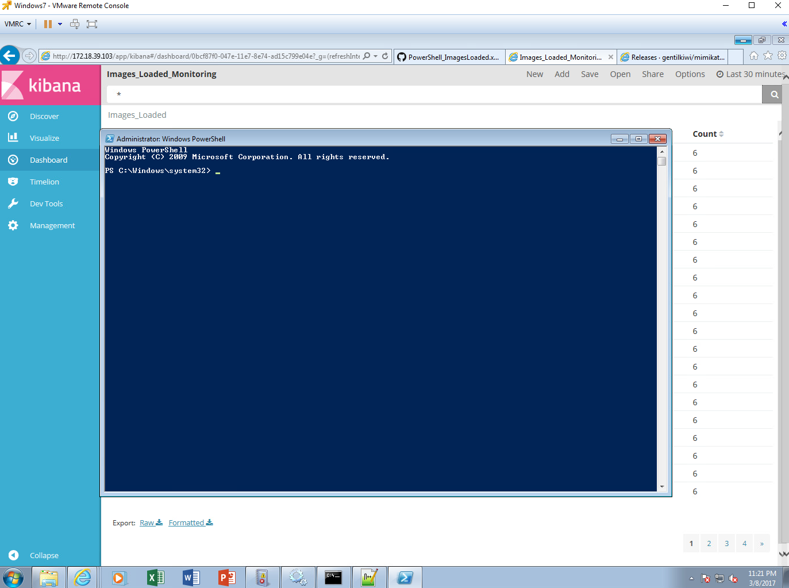Open the browser Home icon
789x588 pixels.
(754, 56)
